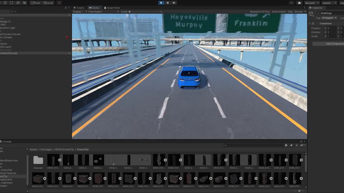Open the Gizmos dropdown arrow

pyautogui.click(x=305, y=11)
